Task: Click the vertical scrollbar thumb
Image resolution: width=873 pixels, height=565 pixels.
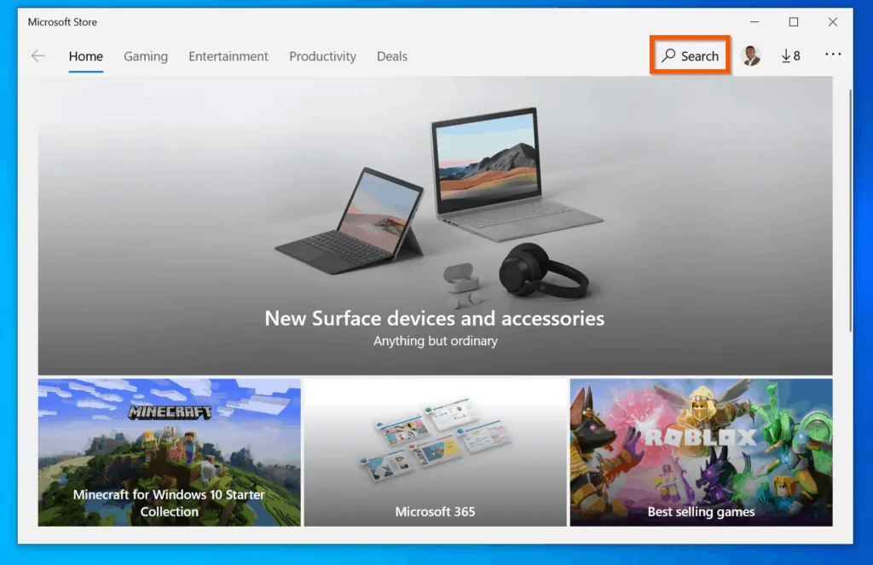Action: (850, 210)
